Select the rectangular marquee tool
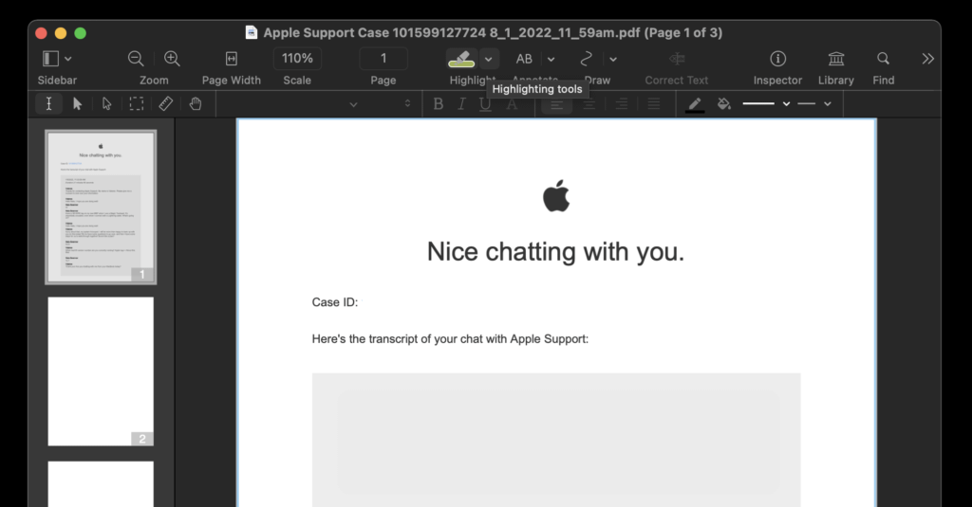This screenshot has height=507, width=972. 137,104
